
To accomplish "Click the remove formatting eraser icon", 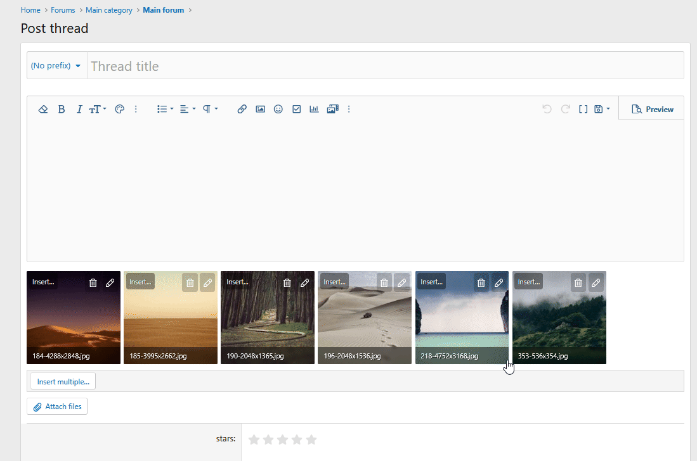I will pos(43,109).
